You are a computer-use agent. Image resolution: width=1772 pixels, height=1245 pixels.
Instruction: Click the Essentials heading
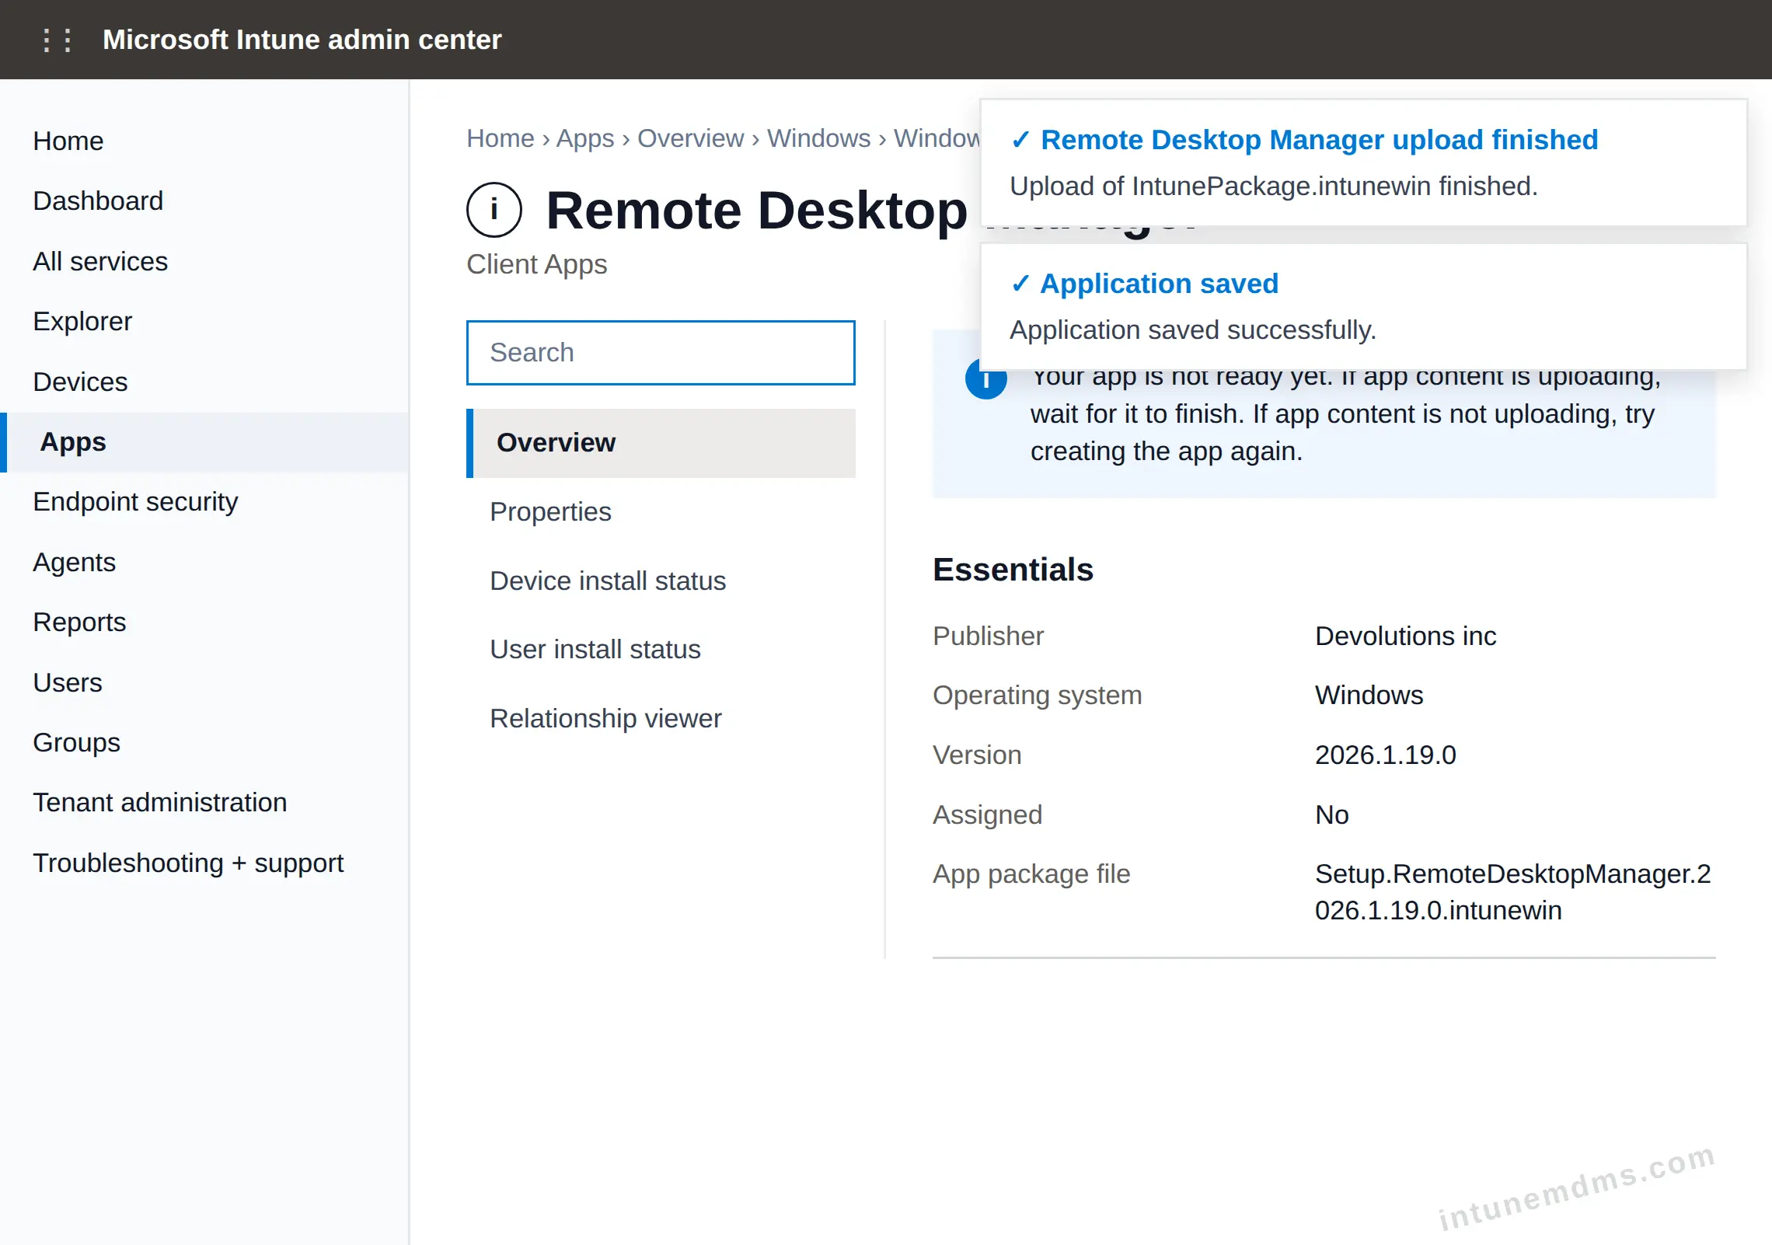(1013, 570)
